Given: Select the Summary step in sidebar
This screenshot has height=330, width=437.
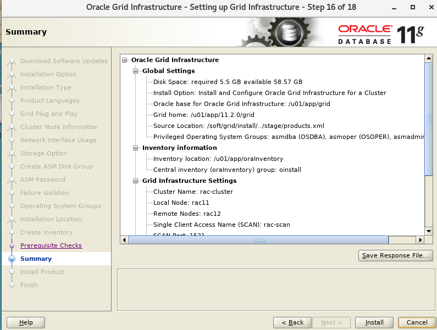Looking at the screenshot, I should tap(36, 259).
